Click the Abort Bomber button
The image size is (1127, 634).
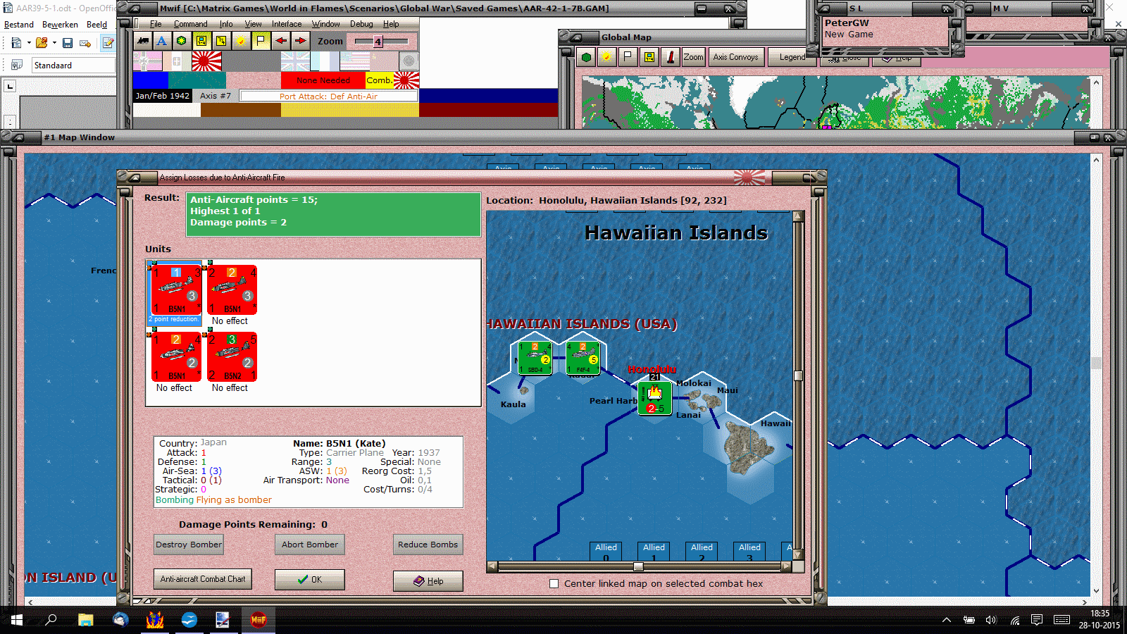[310, 545]
